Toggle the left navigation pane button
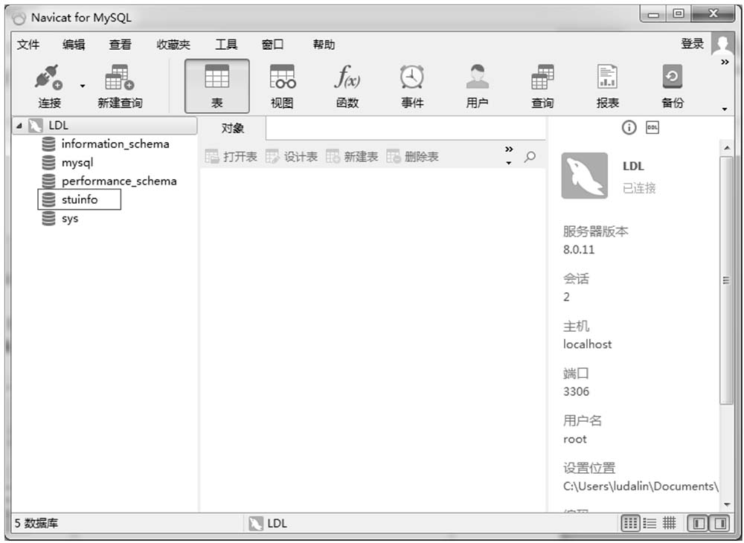 pos(698,523)
